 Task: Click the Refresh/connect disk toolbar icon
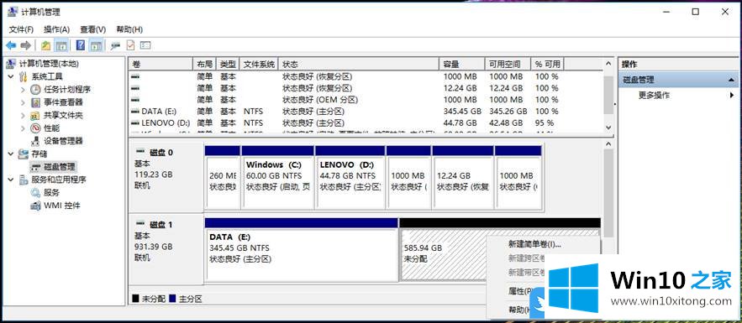(115, 45)
